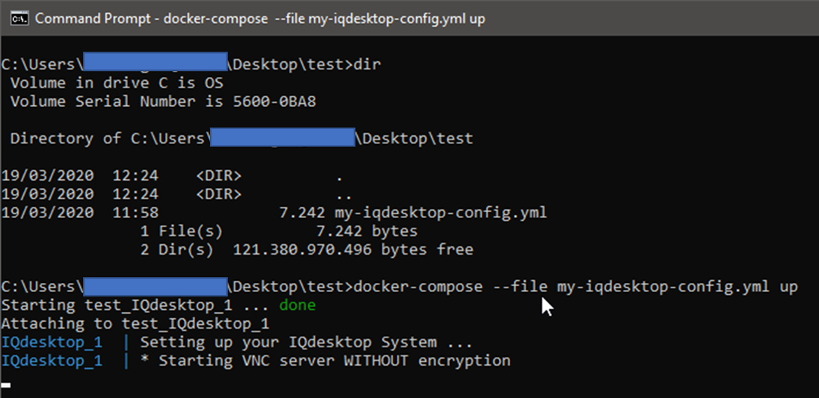The height and width of the screenshot is (398, 819).
Task: Click the 'Volume in drive C is OS' line
Action: pos(117,83)
